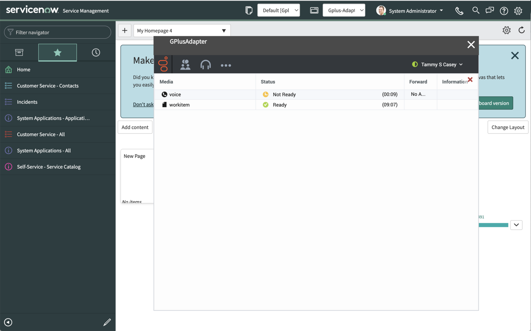Image resolution: width=531 pixels, height=331 pixels.
Task: Click the update set clipboard icon
Action: [249, 10]
